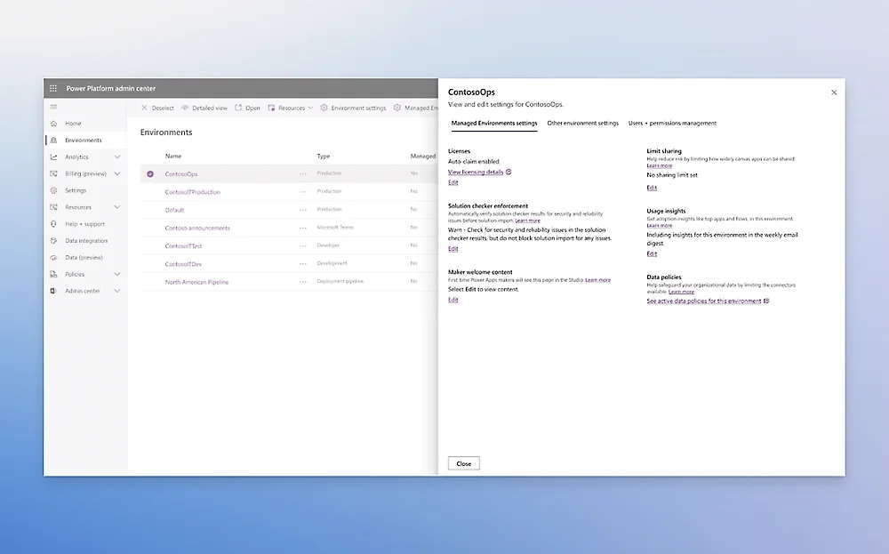This screenshot has height=554, width=889.
Task: Uncheck the ContosoOps row selection circle
Action: pyautogui.click(x=150, y=174)
